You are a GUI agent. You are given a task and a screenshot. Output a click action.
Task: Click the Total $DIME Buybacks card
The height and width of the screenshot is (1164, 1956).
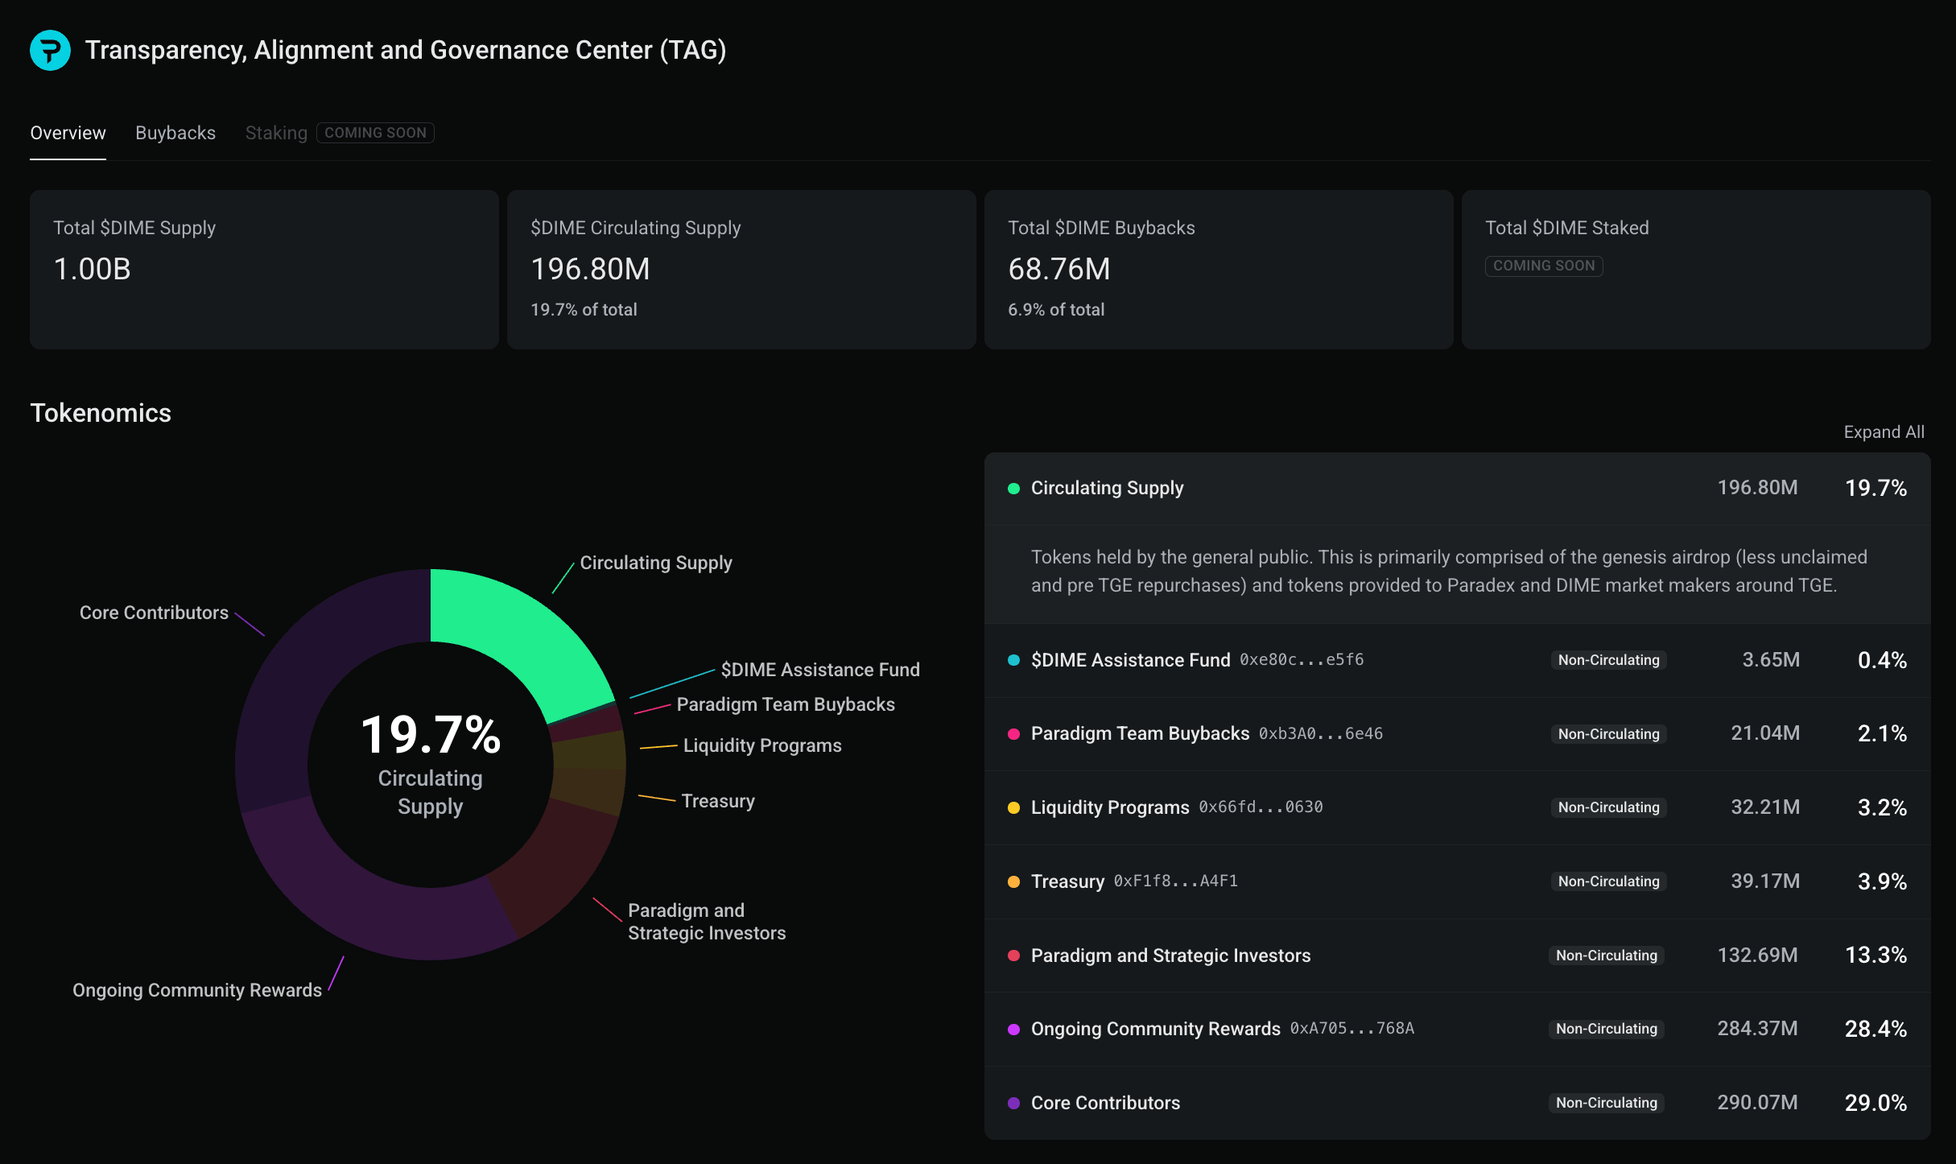point(1218,270)
